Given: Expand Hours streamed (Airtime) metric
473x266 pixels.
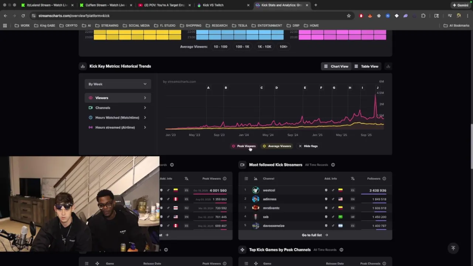Looking at the screenshot, I should 118,127.
